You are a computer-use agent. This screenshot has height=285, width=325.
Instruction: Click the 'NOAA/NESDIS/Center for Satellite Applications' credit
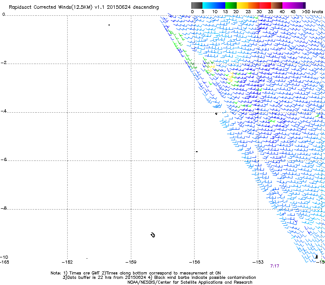190,282
